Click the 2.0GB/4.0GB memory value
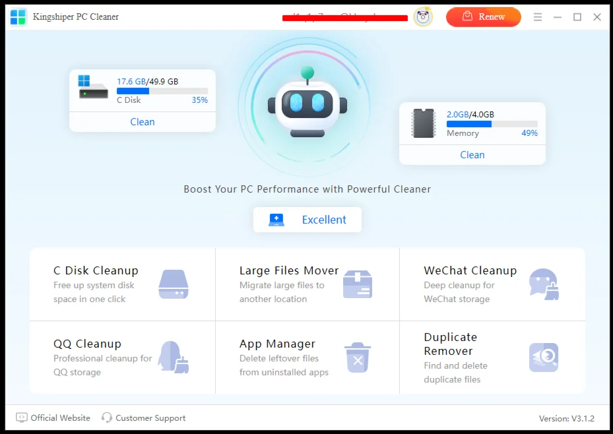The image size is (613, 434). (470, 115)
